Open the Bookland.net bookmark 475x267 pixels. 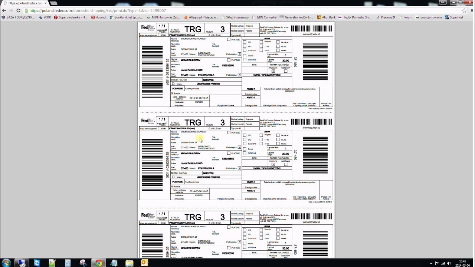[127, 17]
